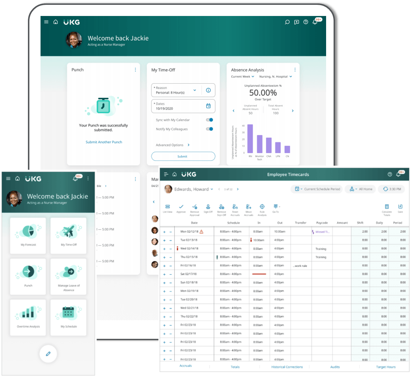Open My Time-Off tile in mobile app

coord(68,235)
